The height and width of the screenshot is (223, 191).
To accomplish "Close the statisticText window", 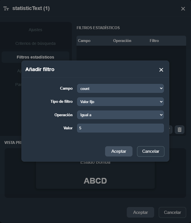I will coord(183,9).
